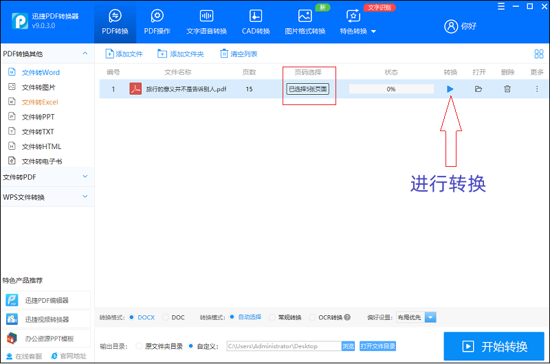Click the user avatar icon
The width and height of the screenshot is (550, 364).
(451, 26)
